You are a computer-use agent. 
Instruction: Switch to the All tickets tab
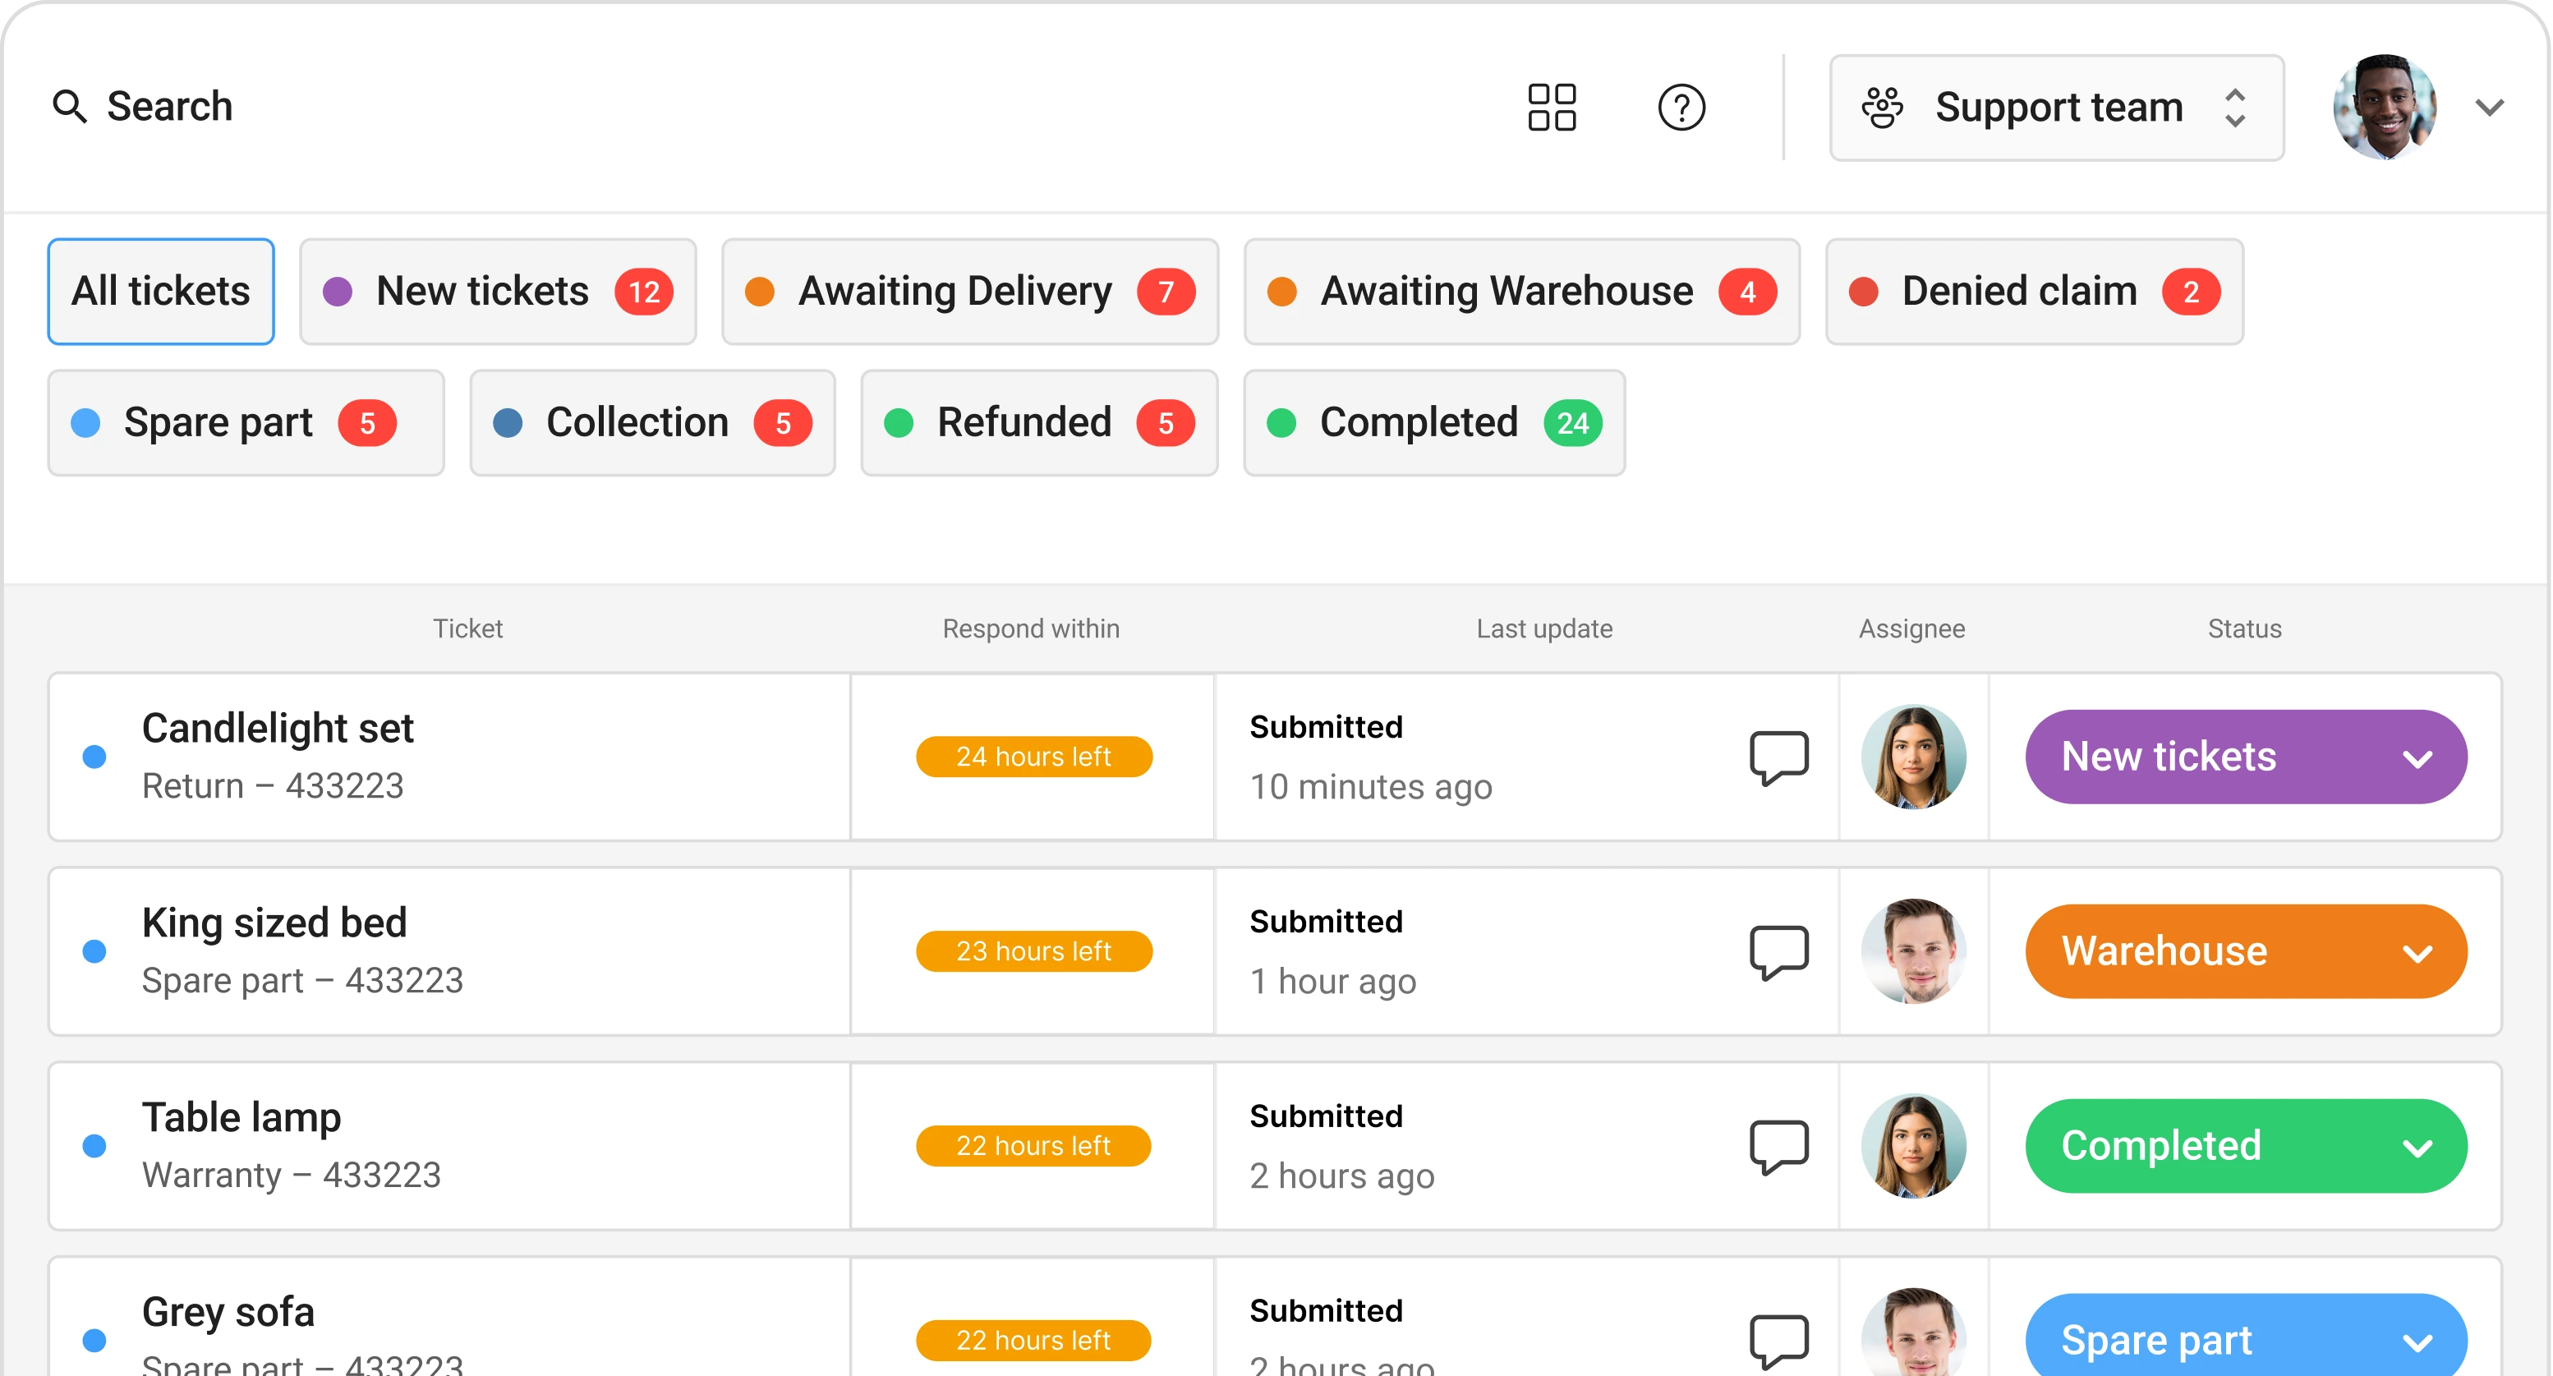(x=159, y=291)
